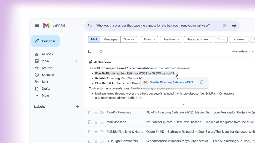The image size is (255, 143).
Task: Click citation 1 after FlowFix Plumbing line
Action: coord(177,73)
